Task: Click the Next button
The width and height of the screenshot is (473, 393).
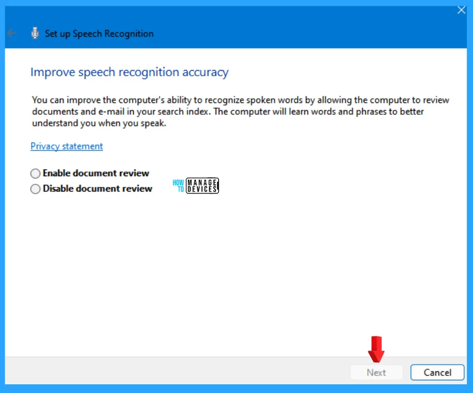Action: click(x=376, y=372)
